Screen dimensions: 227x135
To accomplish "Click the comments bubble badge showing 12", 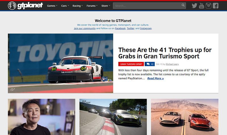I will (x=150, y=64).
